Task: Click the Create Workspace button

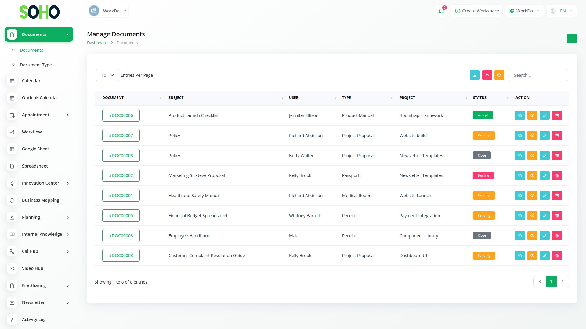Action: pos(477,11)
